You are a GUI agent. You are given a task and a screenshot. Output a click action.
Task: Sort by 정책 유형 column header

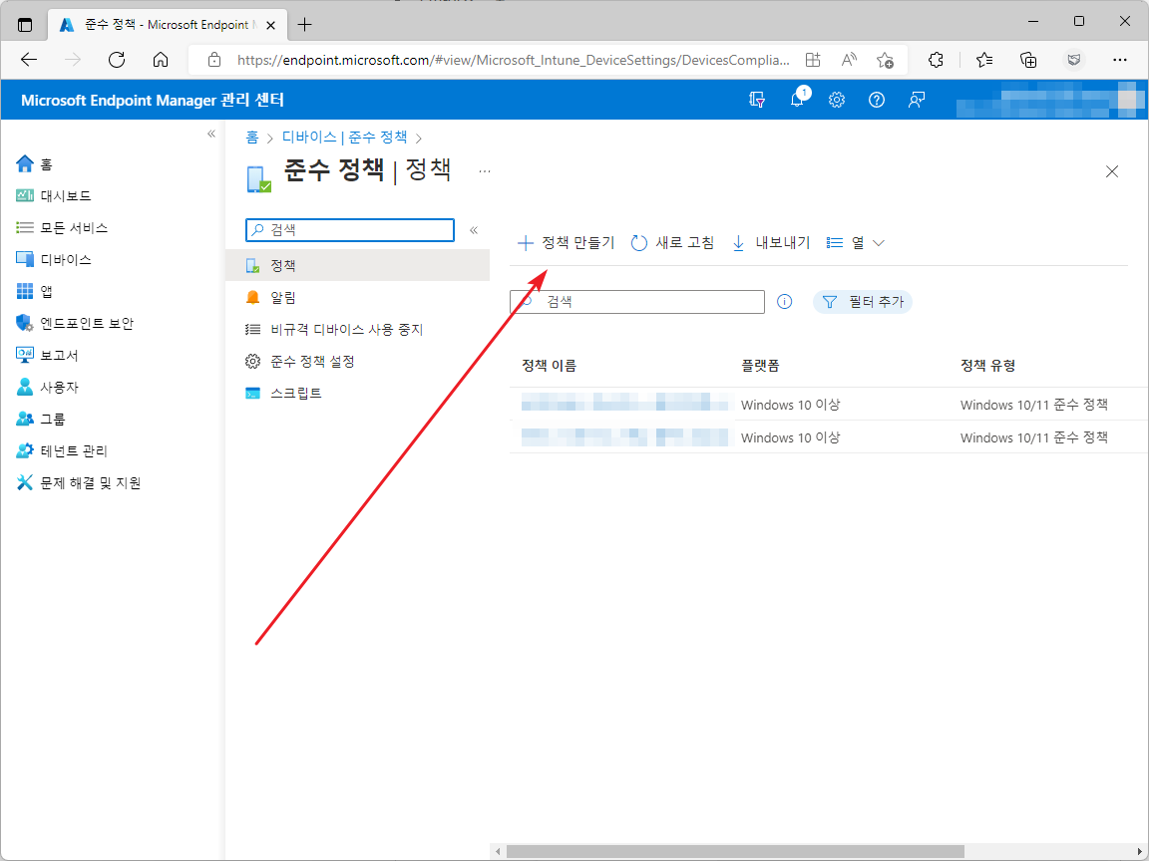987,366
